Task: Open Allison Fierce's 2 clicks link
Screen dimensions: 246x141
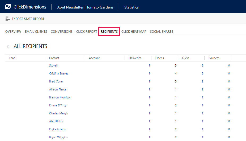Action: click(202, 89)
